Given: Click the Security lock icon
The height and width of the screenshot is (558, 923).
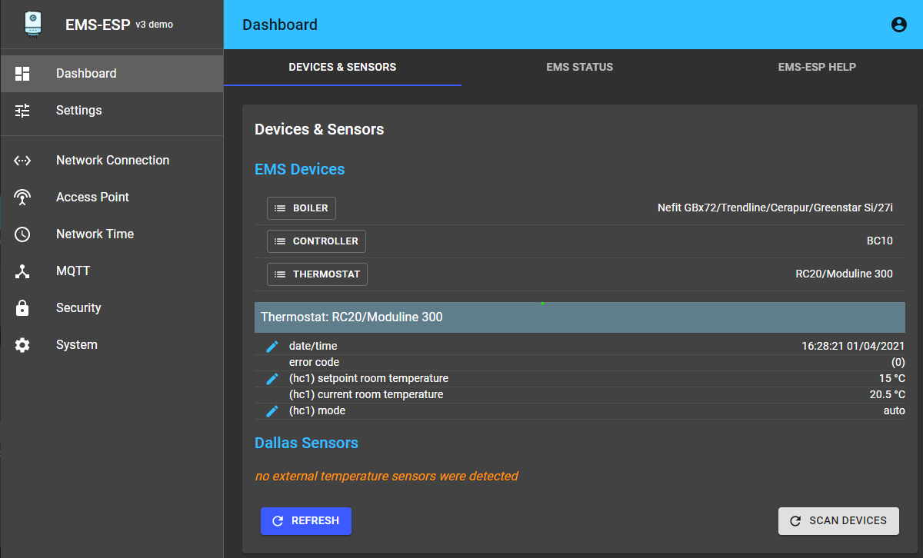Looking at the screenshot, I should pyautogui.click(x=22, y=308).
